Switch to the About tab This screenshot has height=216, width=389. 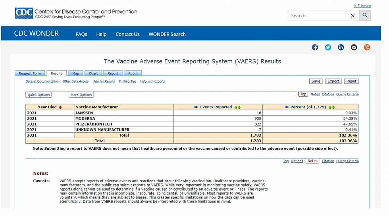[133, 73]
